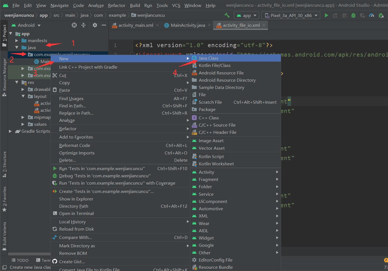
Task: Select Kotlin Script option
Action: [x=236, y=156]
